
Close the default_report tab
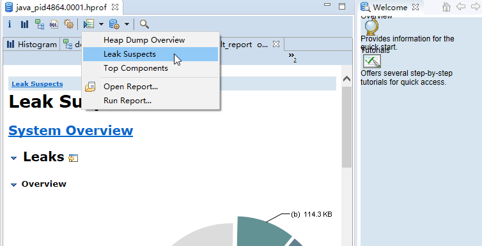pos(276,44)
